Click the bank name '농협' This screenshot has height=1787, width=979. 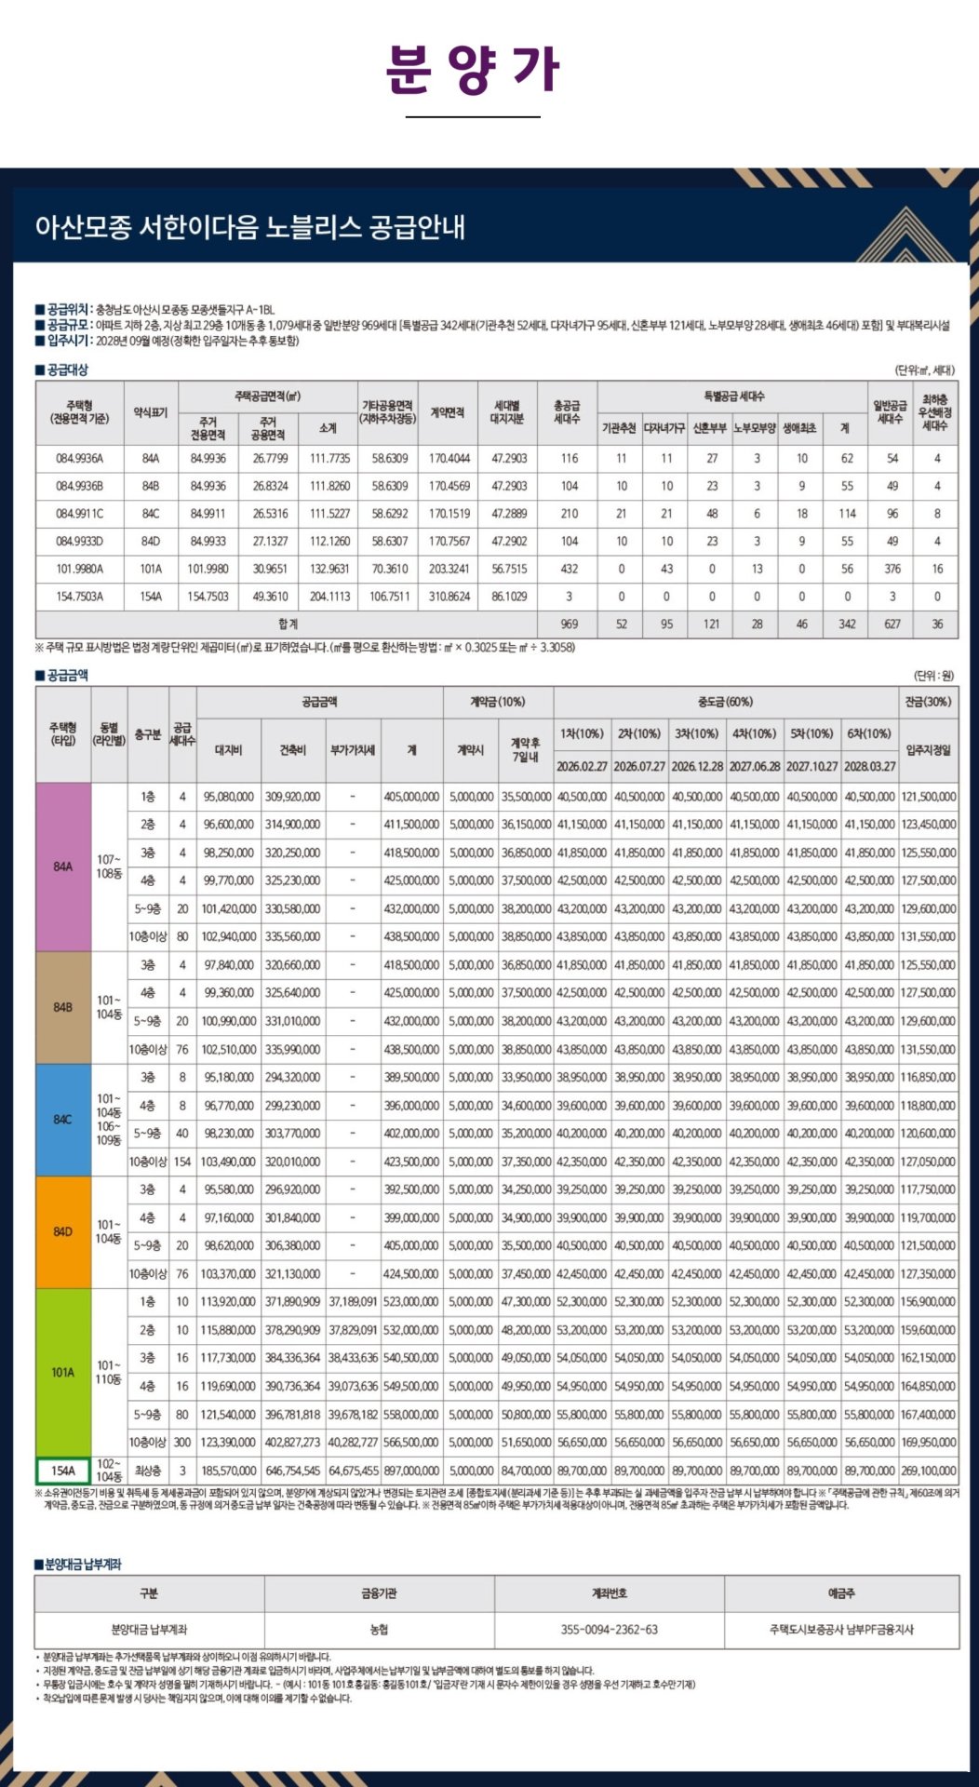(379, 1630)
